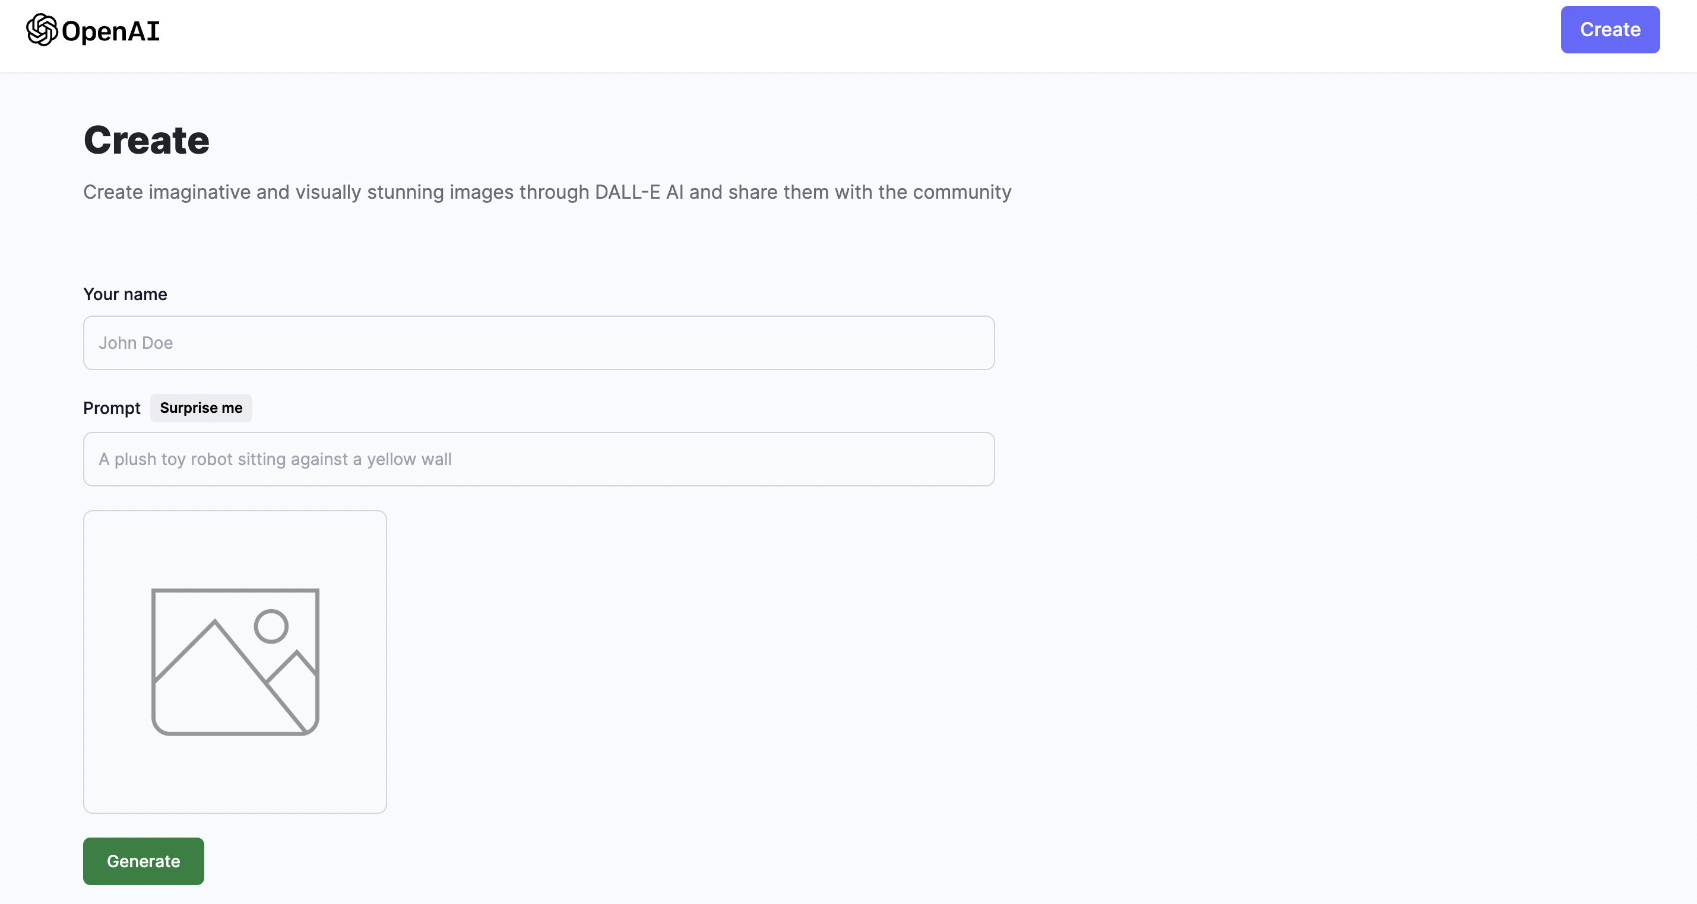Click the Prompt label text
Image resolution: width=1697 pixels, height=904 pixels.
tap(112, 409)
